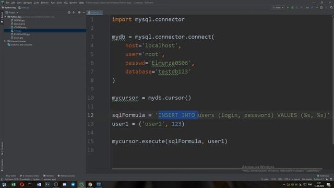Image resolution: width=334 pixels, height=188 pixels.
Task: Click PyCharm update available notification in status bar
Action: coord(30,180)
